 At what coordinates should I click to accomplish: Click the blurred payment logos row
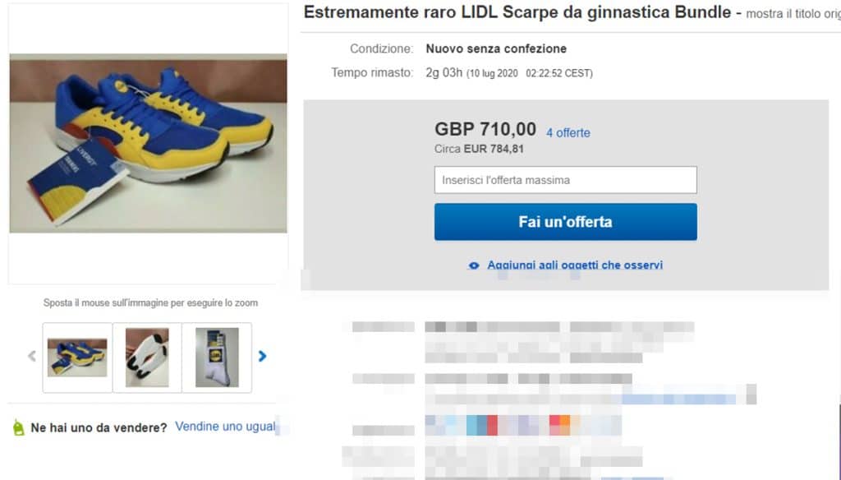(523, 425)
